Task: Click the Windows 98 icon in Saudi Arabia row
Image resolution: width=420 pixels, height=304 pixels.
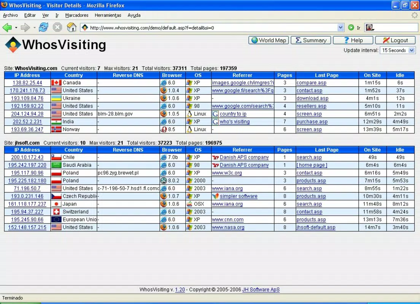Action: coord(189,165)
